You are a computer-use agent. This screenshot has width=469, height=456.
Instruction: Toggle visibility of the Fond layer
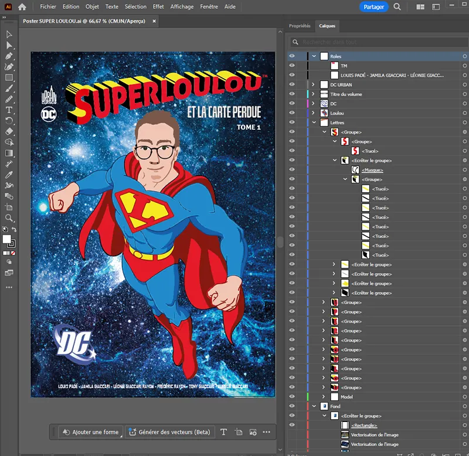click(292, 406)
